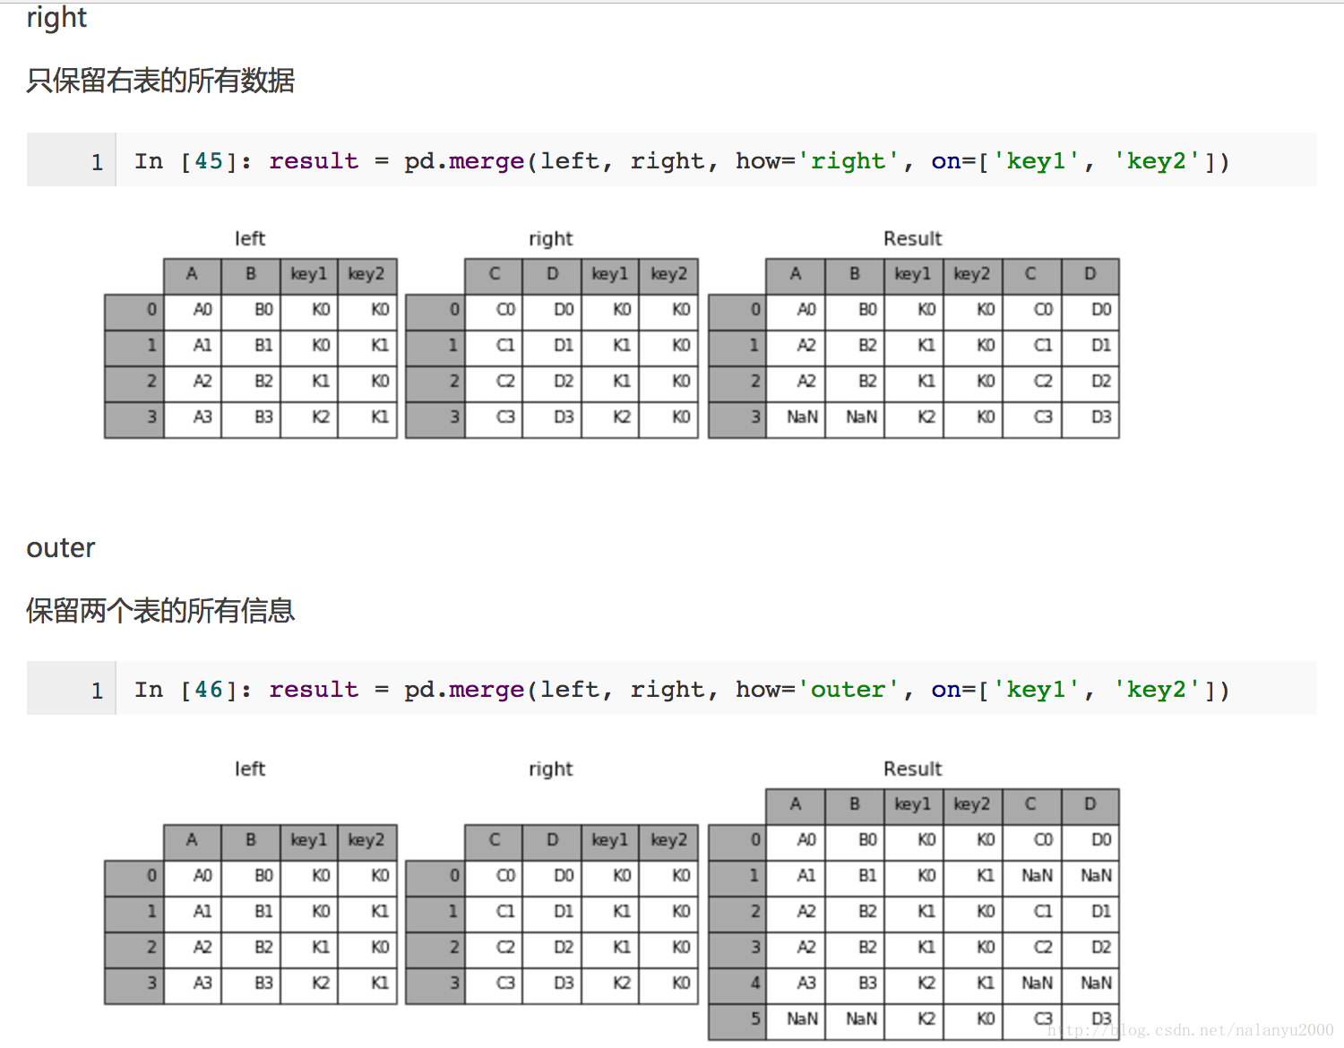Click the "Result" table title under In [46]
The height and width of the screenshot is (1048, 1344).
(x=912, y=769)
